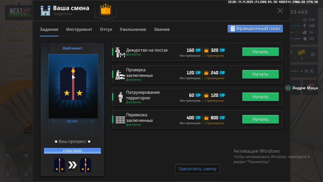Click the gold crown premium badge

coord(106,10)
